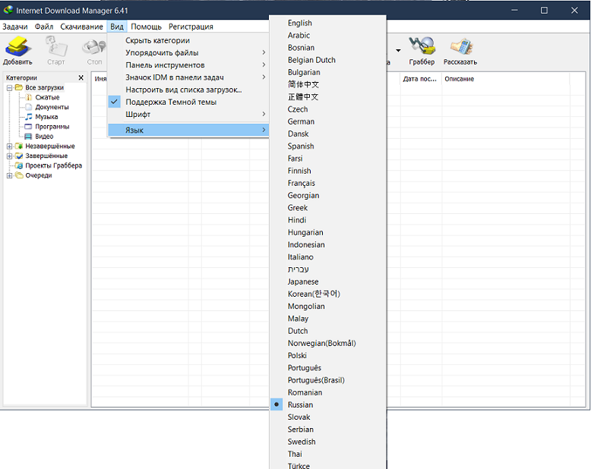Viewport: 591px width, 469px height.
Task: Select the Видео category icon
Action: pyautogui.click(x=29, y=137)
